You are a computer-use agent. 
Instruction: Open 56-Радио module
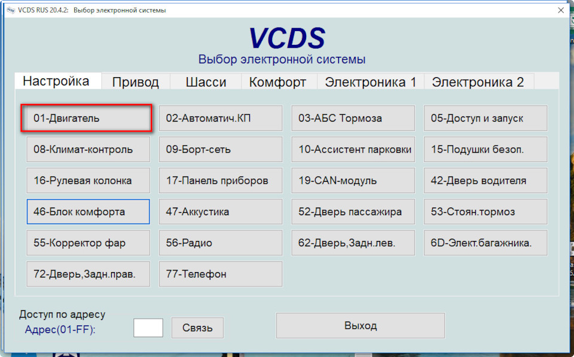coord(220,243)
